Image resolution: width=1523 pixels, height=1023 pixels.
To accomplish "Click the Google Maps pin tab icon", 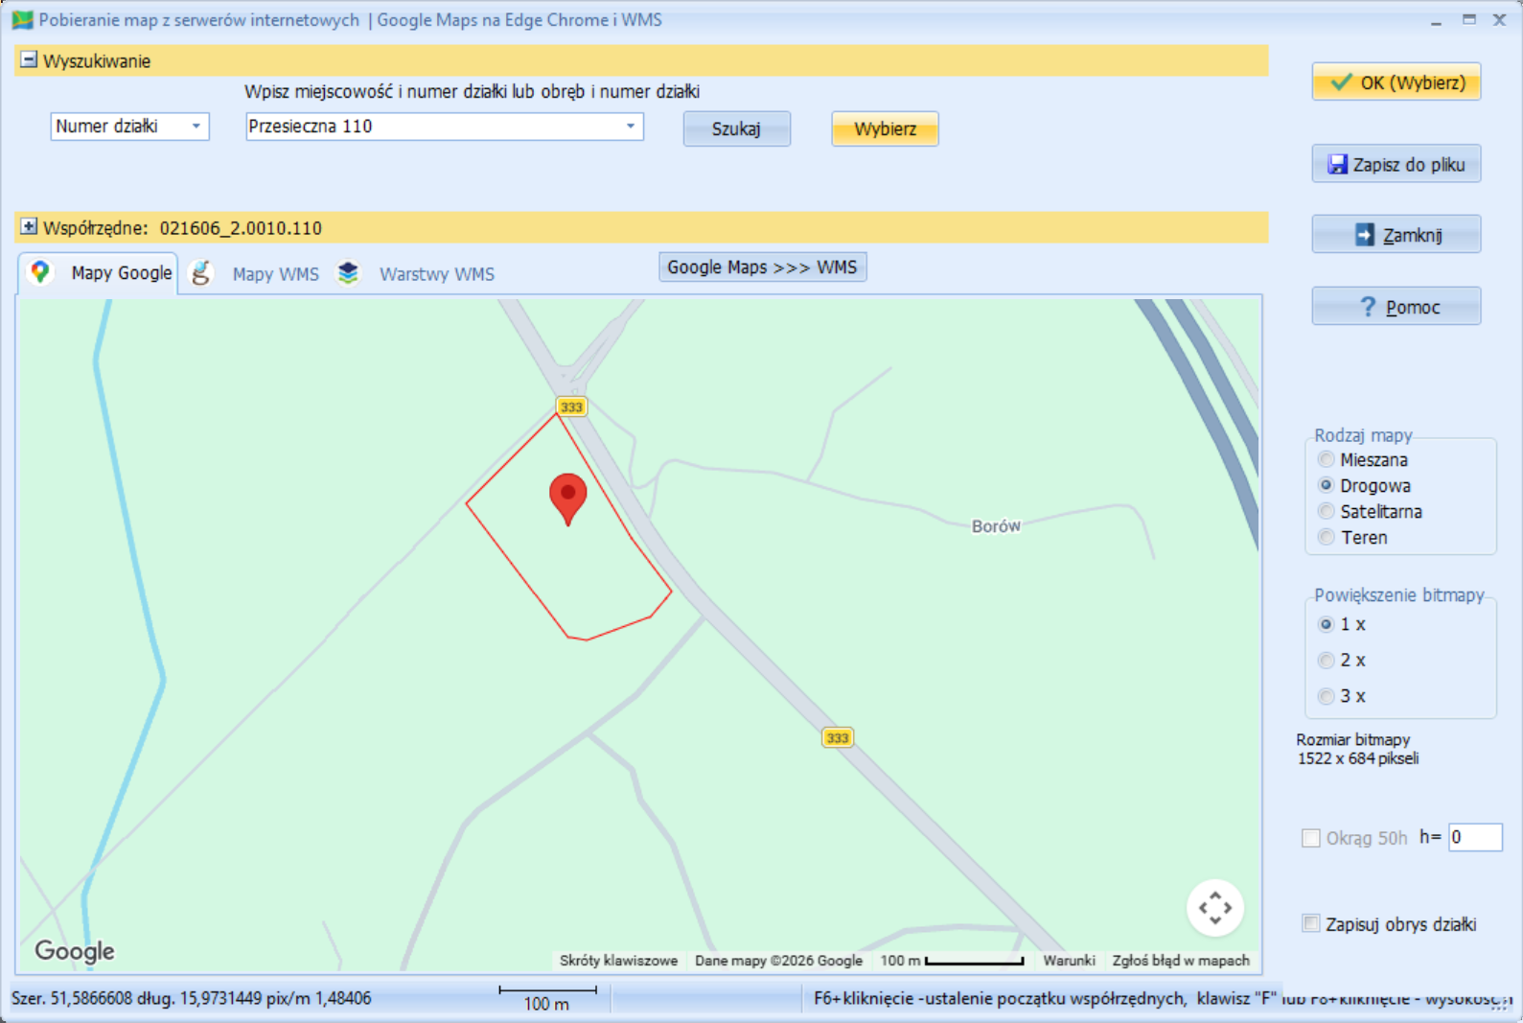I will tap(39, 272).
